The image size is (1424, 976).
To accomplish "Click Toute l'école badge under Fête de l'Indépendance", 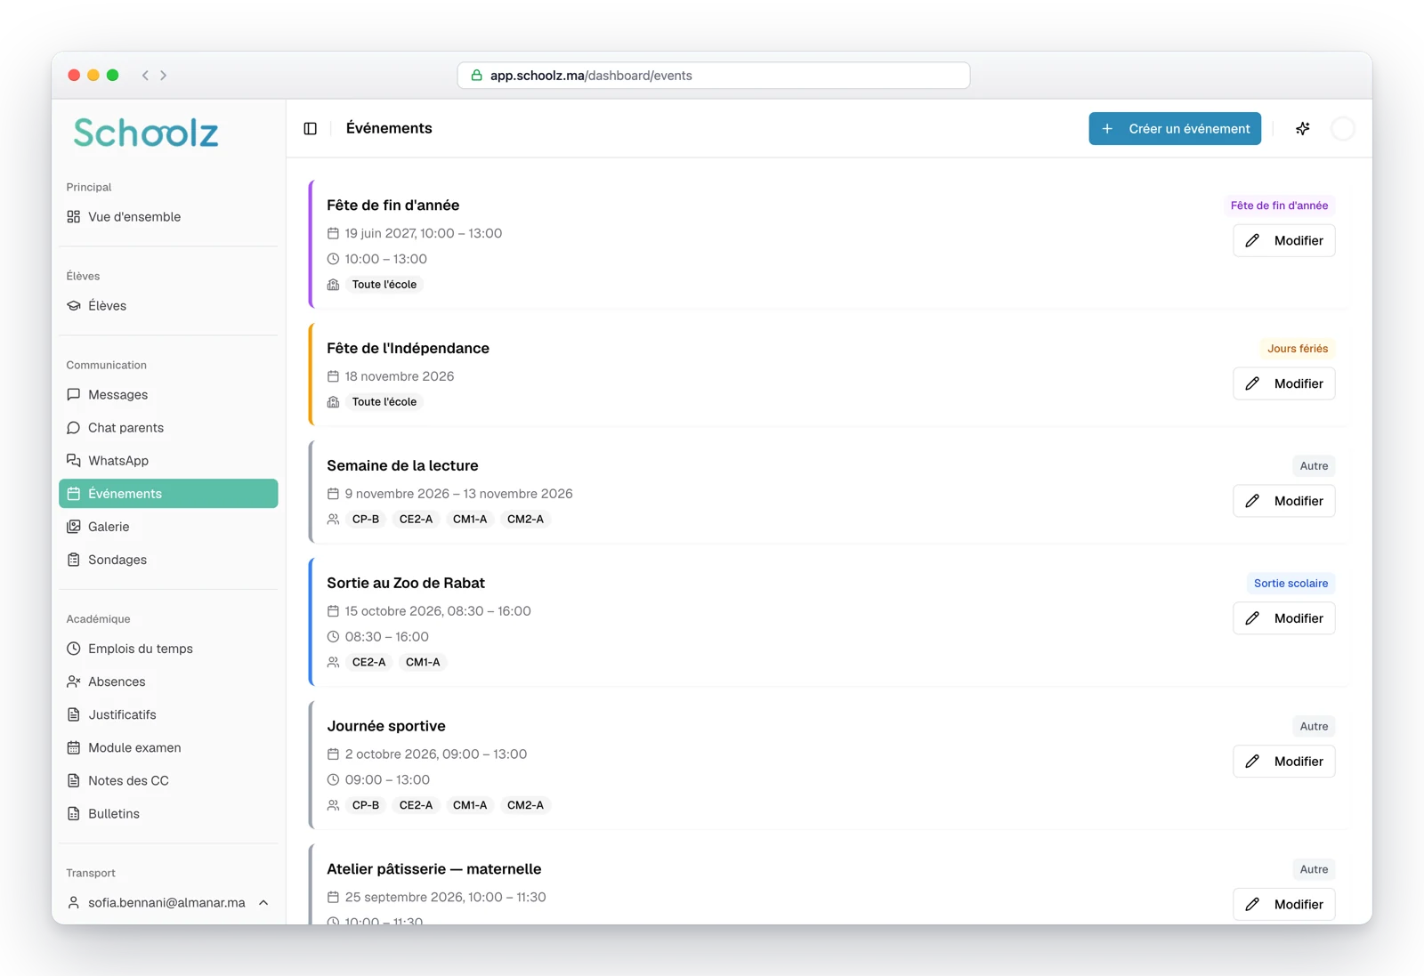I will (x=384, y=402).
